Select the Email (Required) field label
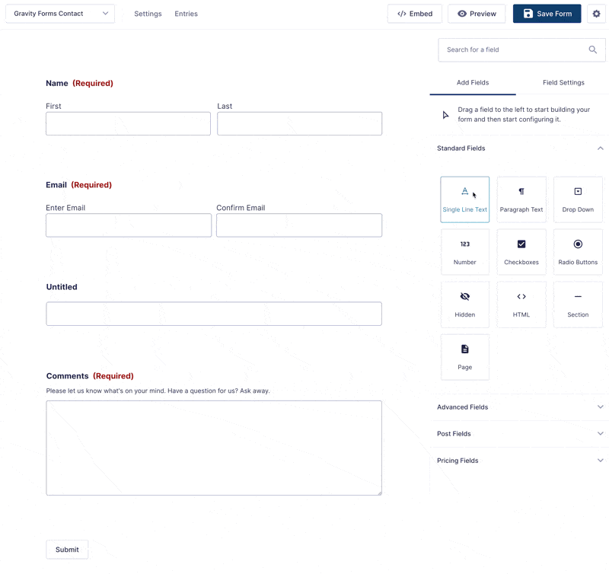 [79, 185]
